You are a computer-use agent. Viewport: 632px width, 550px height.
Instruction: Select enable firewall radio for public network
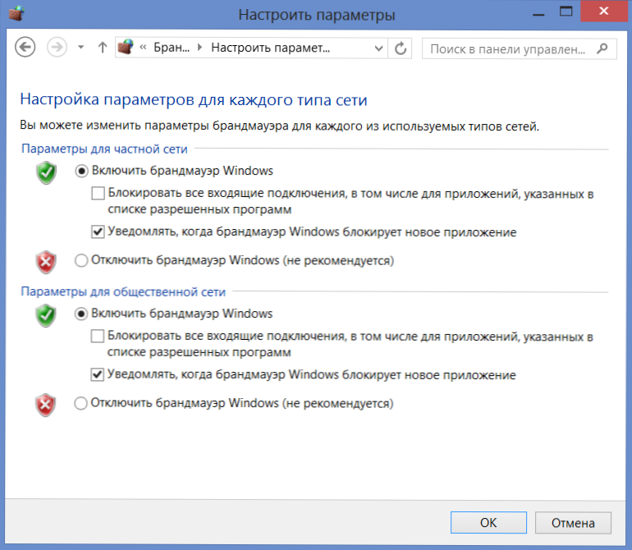click(81, 314)
